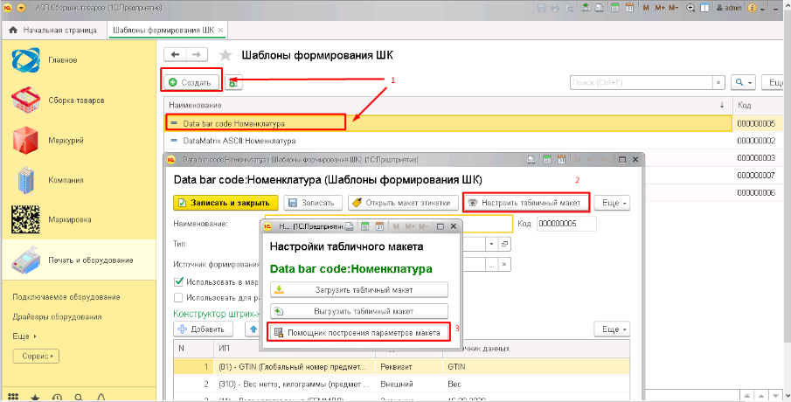Click Записать и закрыть button
This screenshot has height=402, width=791.
click(x=226, y=203)
